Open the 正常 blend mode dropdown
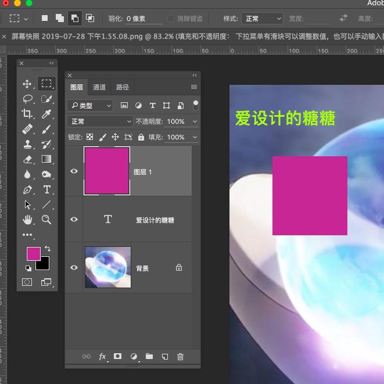Screen dimensions: 384x384 pos(100,121)
